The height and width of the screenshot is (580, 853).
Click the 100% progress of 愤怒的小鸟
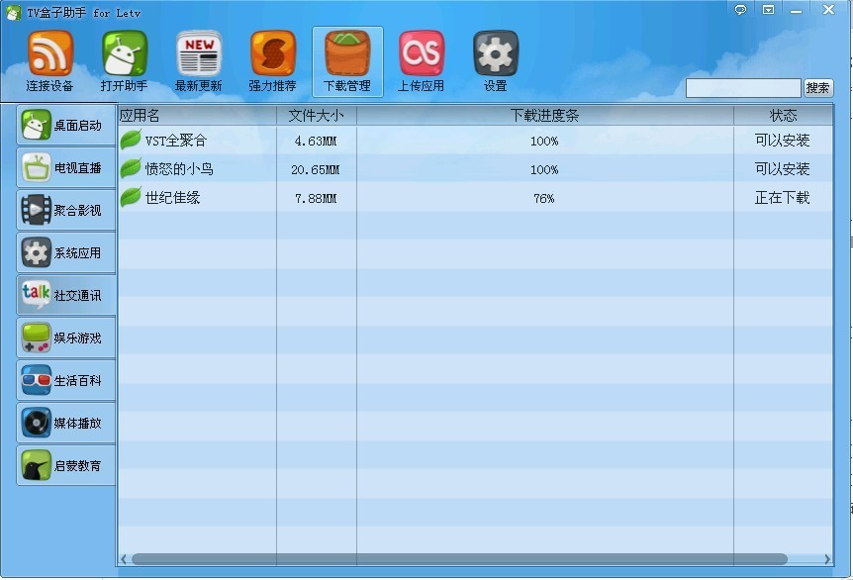click(544, 170)
